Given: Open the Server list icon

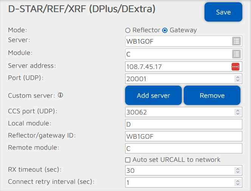Looking at the screenshot, I should tap(236, 41).
